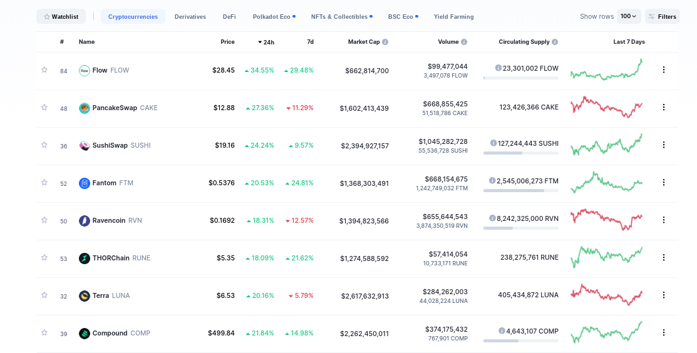Switch to the DeFi tab

(x=229, y=16)
